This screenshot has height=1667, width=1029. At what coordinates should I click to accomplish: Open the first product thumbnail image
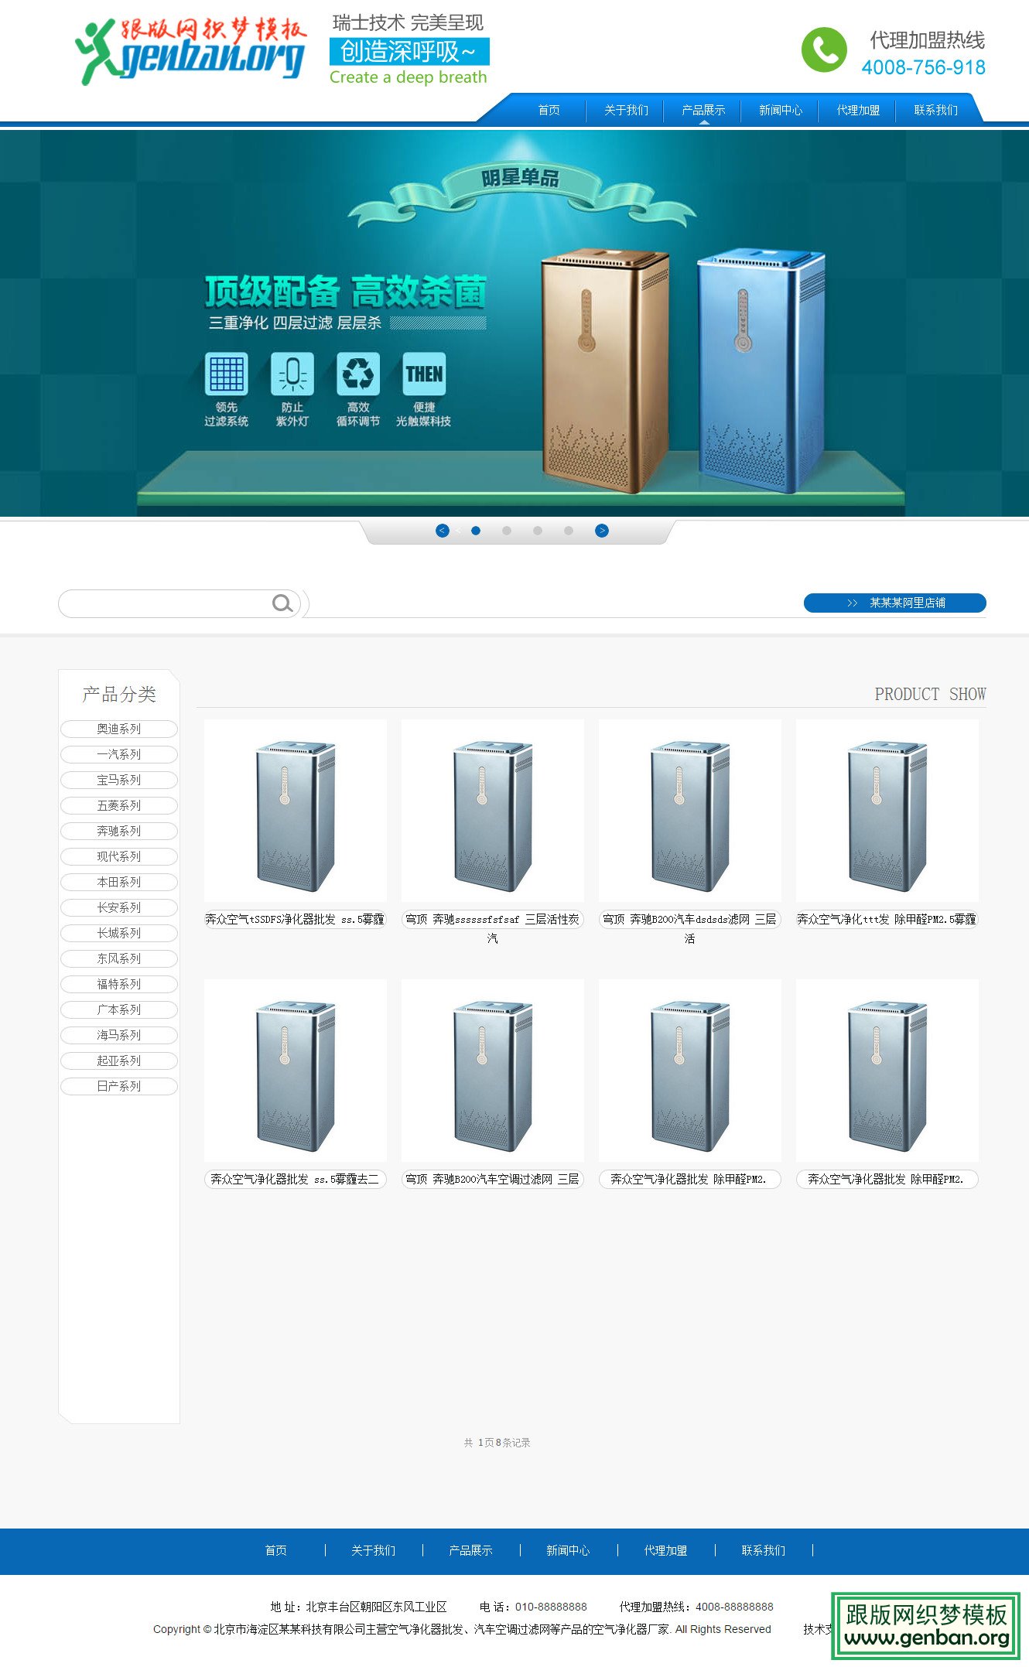pos(295,811)
